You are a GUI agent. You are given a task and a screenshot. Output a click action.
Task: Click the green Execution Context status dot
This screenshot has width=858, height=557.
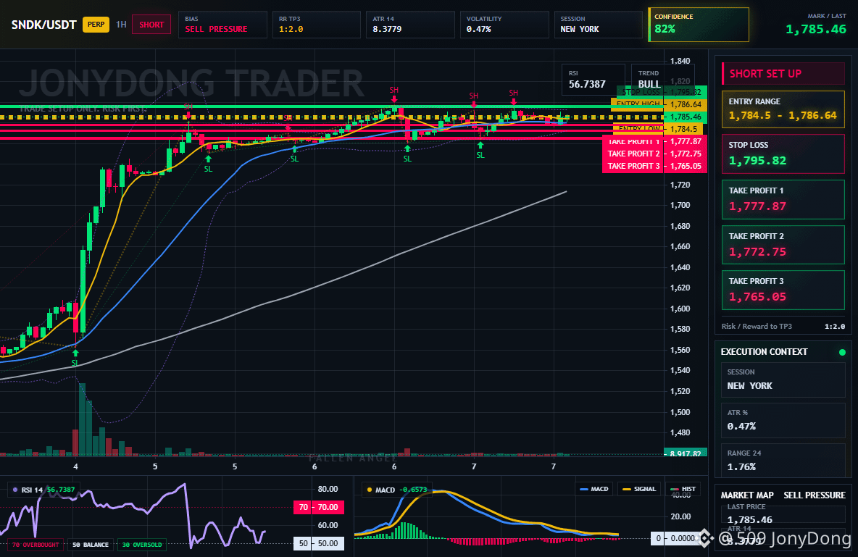[842, 352]
